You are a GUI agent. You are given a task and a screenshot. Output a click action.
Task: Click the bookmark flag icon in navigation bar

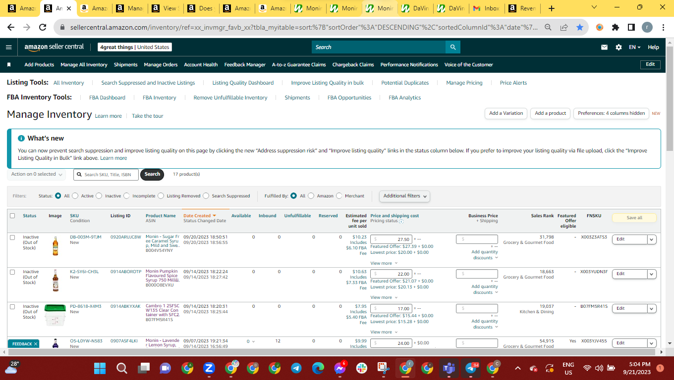9,64
